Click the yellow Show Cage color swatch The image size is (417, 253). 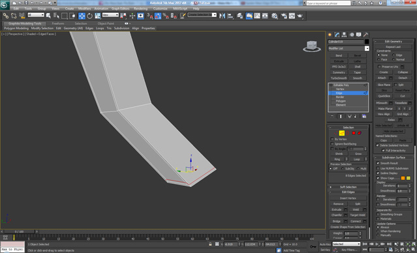(409, 178)
